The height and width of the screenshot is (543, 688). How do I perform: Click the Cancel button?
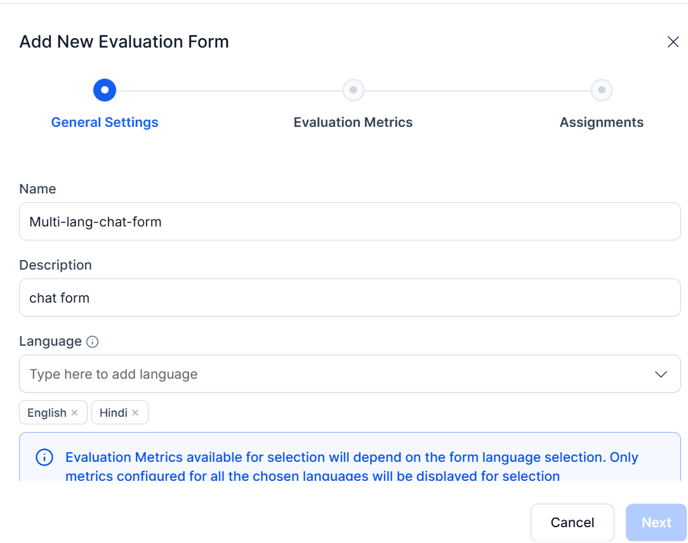(x=572, y=523)
